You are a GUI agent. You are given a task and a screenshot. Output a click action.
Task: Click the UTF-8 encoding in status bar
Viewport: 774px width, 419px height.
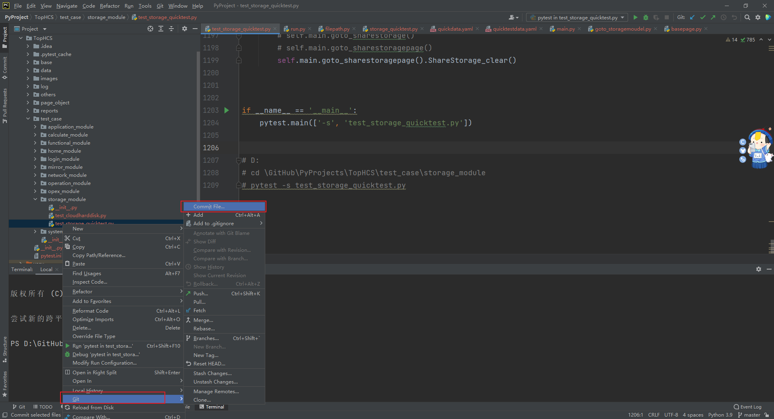[x=671, y=415]
